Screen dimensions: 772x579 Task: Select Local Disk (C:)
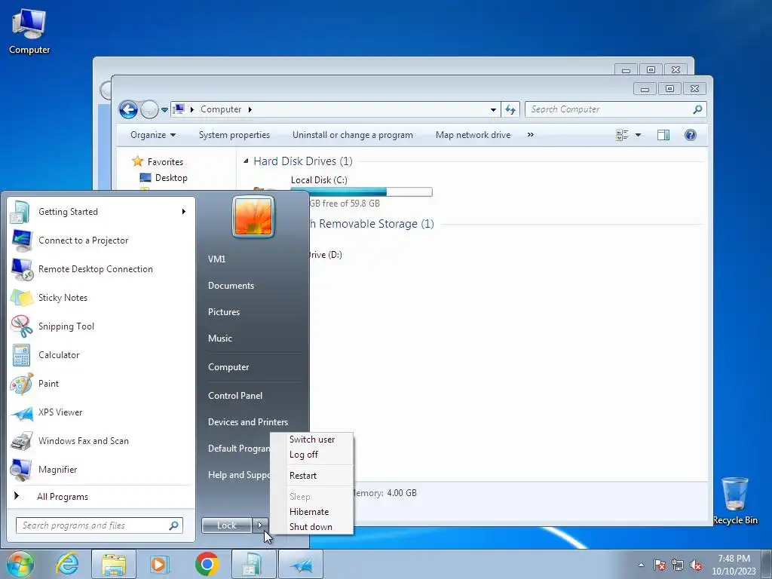click(x=319, y=179)
